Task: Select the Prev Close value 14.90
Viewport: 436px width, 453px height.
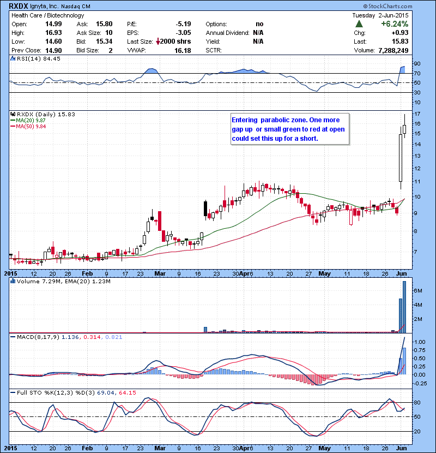Action: 53,51
